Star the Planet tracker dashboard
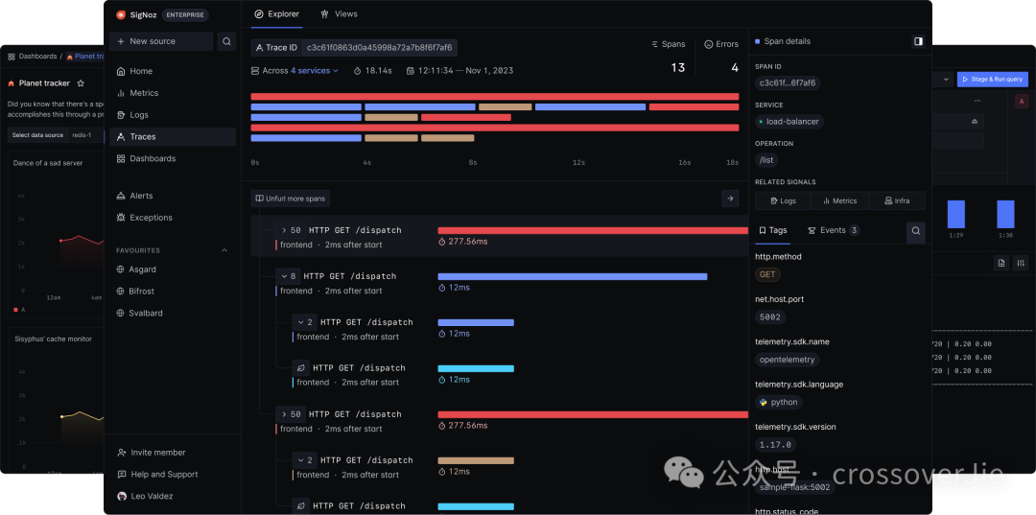Viewport: 1036px width, 515px height. (x=81, y=83)
